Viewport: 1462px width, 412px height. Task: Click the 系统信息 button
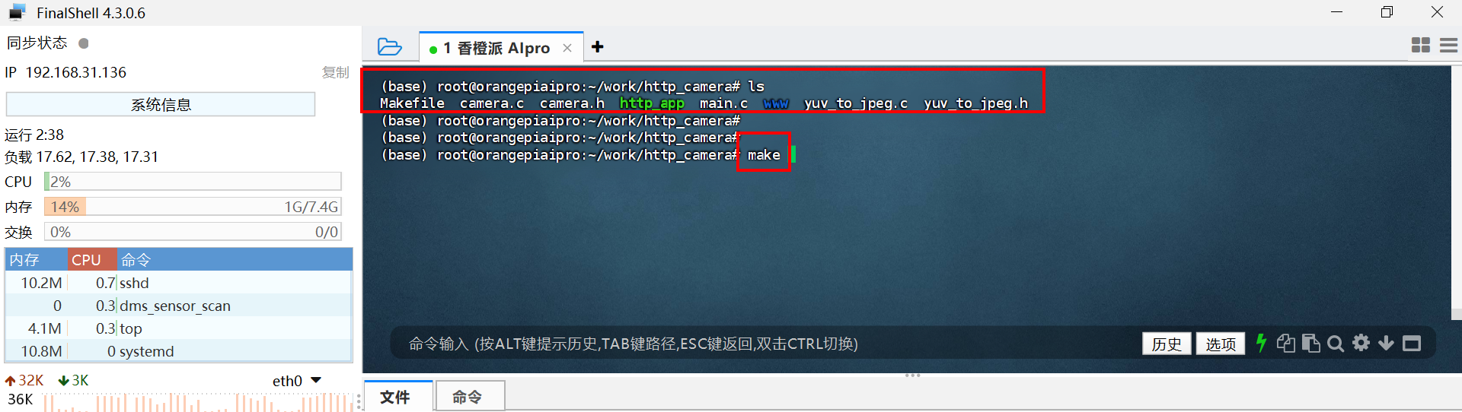point(161,105)
